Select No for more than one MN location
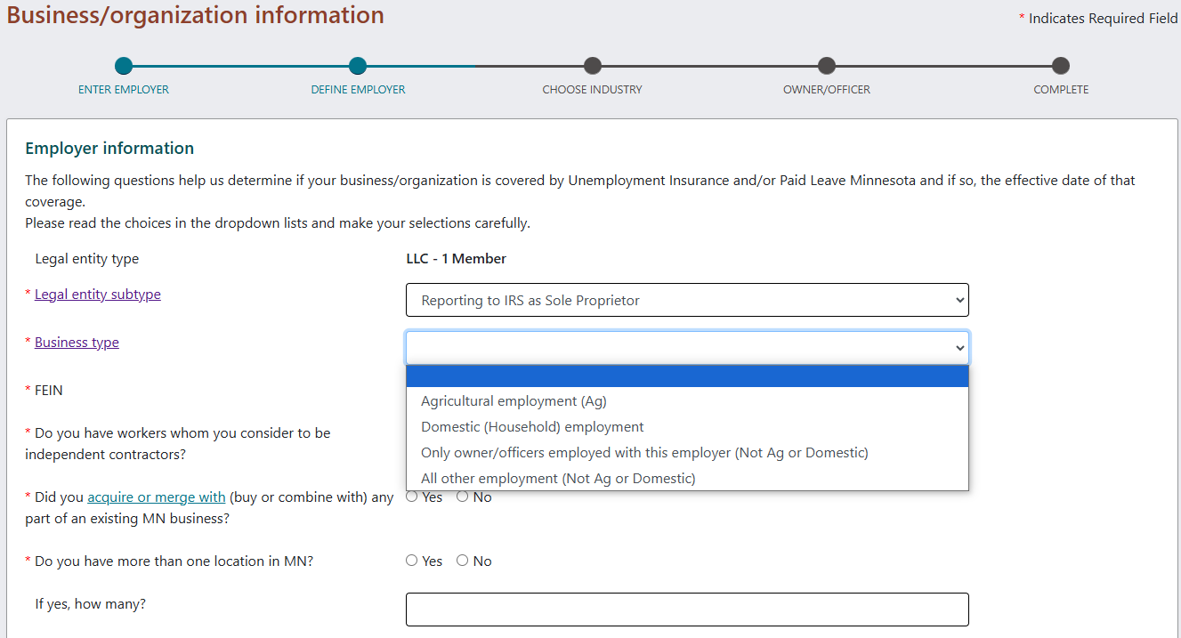The image size is (1181, 638). (462, 561)
